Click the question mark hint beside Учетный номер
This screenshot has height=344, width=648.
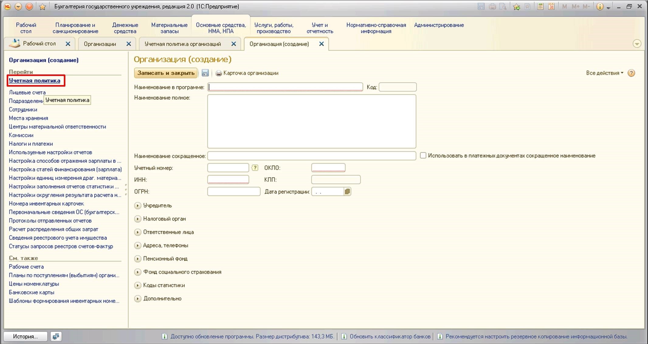pyautogui.click(x=255, y=168)
